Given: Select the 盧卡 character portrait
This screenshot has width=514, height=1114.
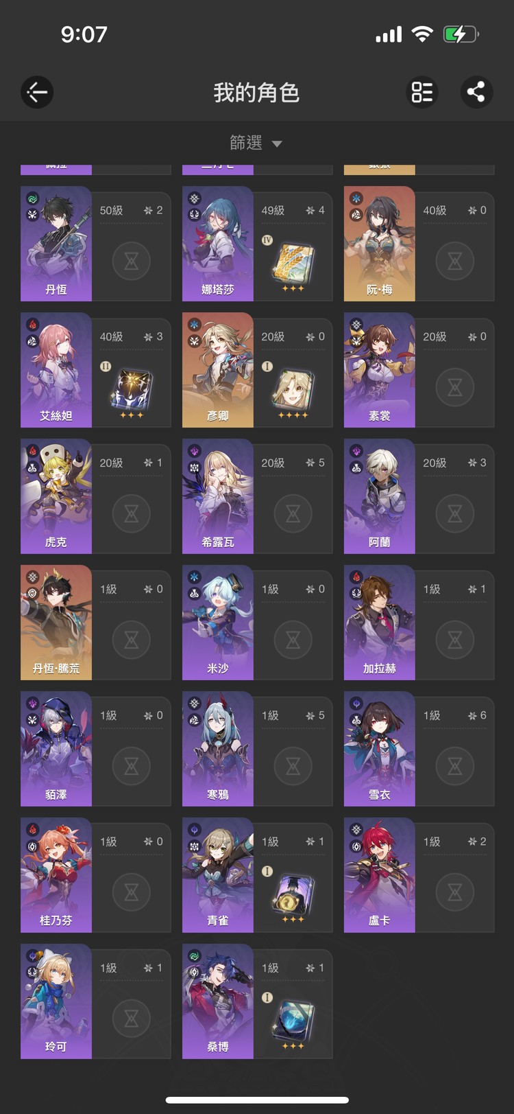Looking at the screenshot, I should click(x=380, y=875).
